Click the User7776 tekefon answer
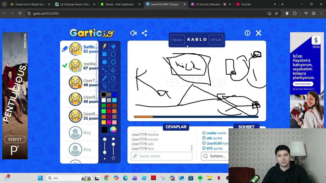 pos(145,134)
